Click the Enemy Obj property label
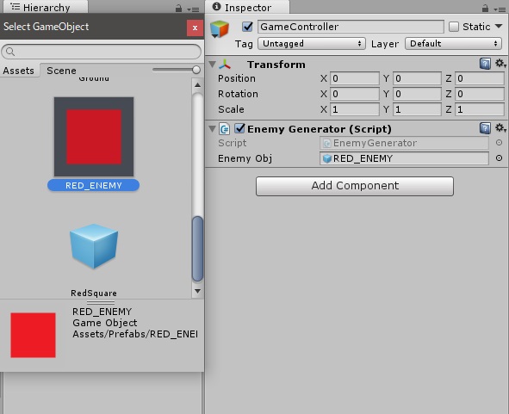This screenshot has height=414, width=509. [245, 158]
